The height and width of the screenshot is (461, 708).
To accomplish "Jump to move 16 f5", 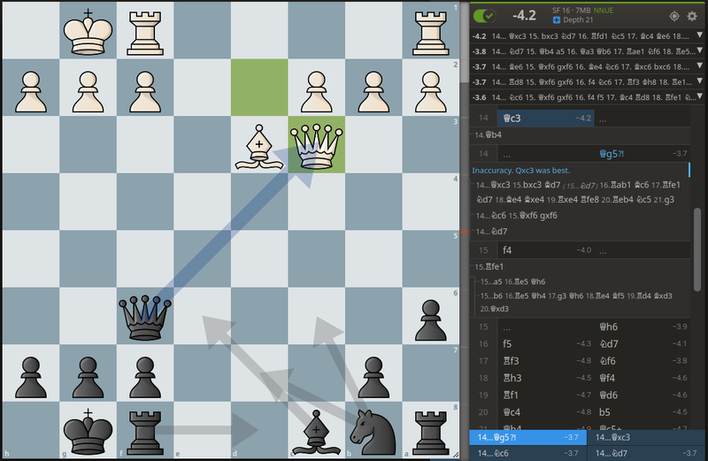I will (545, 344).
